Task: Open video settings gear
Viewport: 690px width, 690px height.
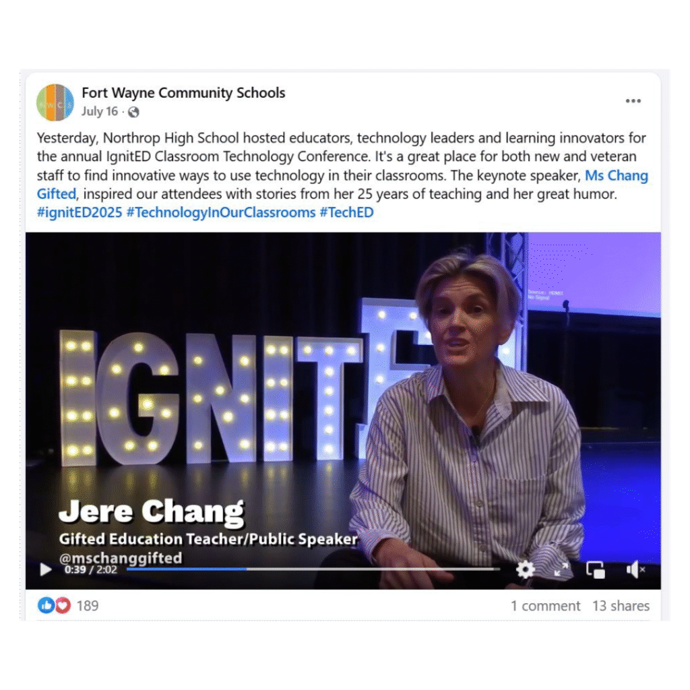Action: tap(525, 569)
